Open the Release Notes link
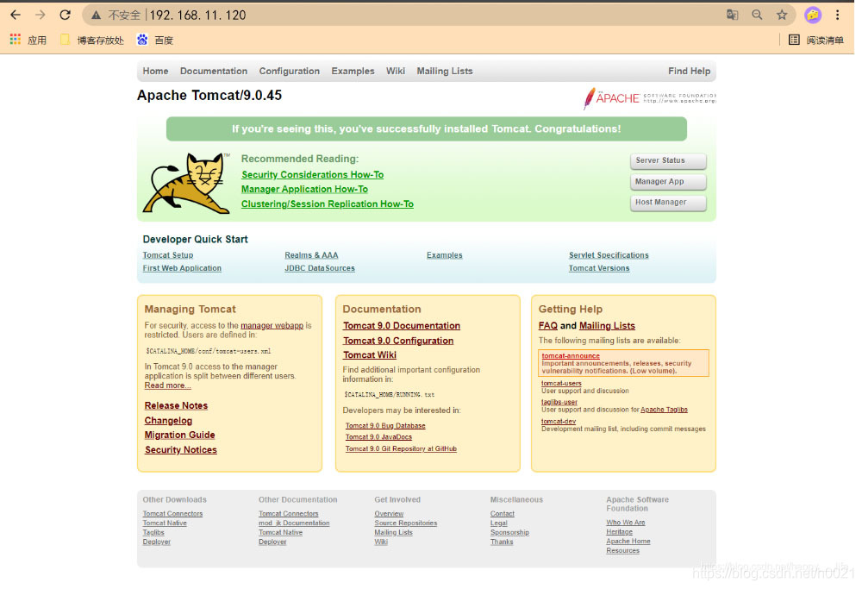The height and width of the screenshot is (589, 862). click(176, 406)
